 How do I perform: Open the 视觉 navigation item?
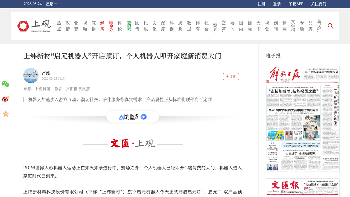(267, 26)
